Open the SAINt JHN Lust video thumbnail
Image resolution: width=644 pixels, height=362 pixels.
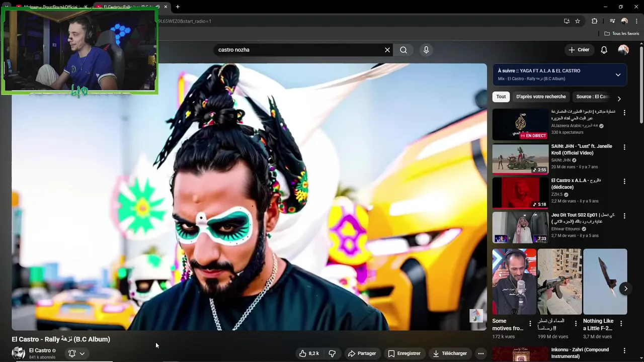point(520,159)
